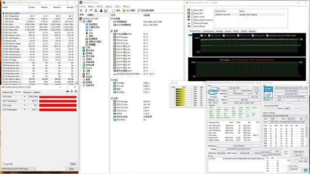Viewport: 310px width, 174px height.
Task: Click HWiNFO sensor list vertical scrollbar
Action: [x=77, y=45]
